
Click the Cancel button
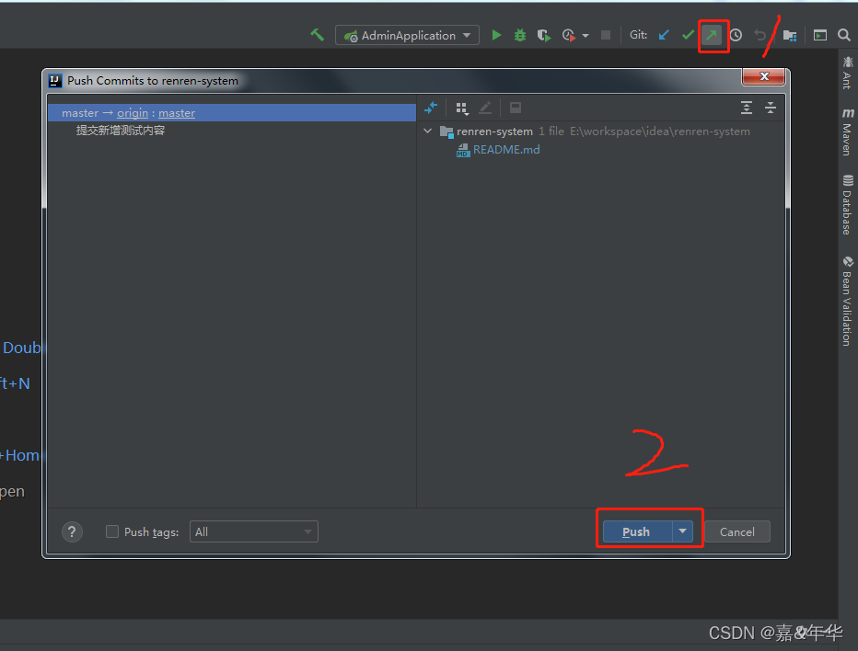click(x=737, y=531)
